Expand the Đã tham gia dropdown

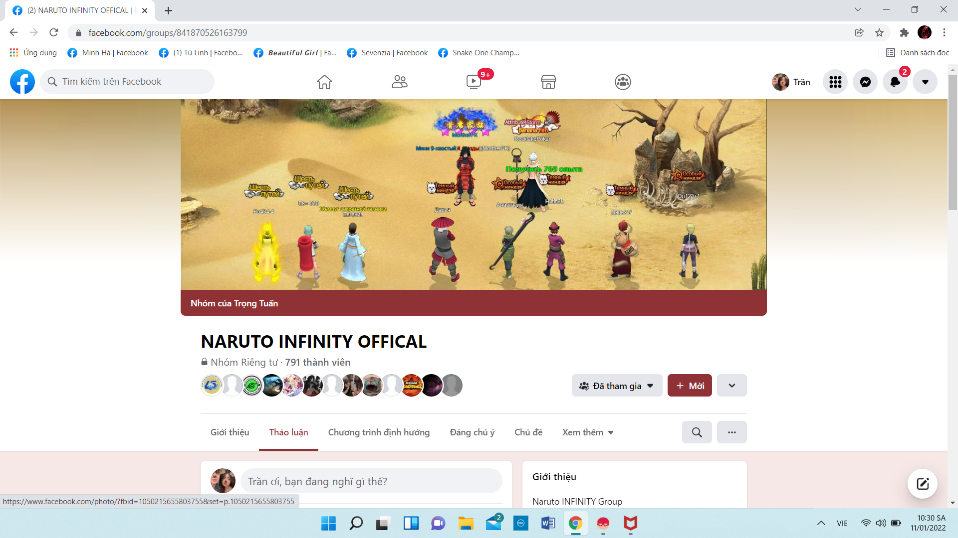(x=617, y=386)
